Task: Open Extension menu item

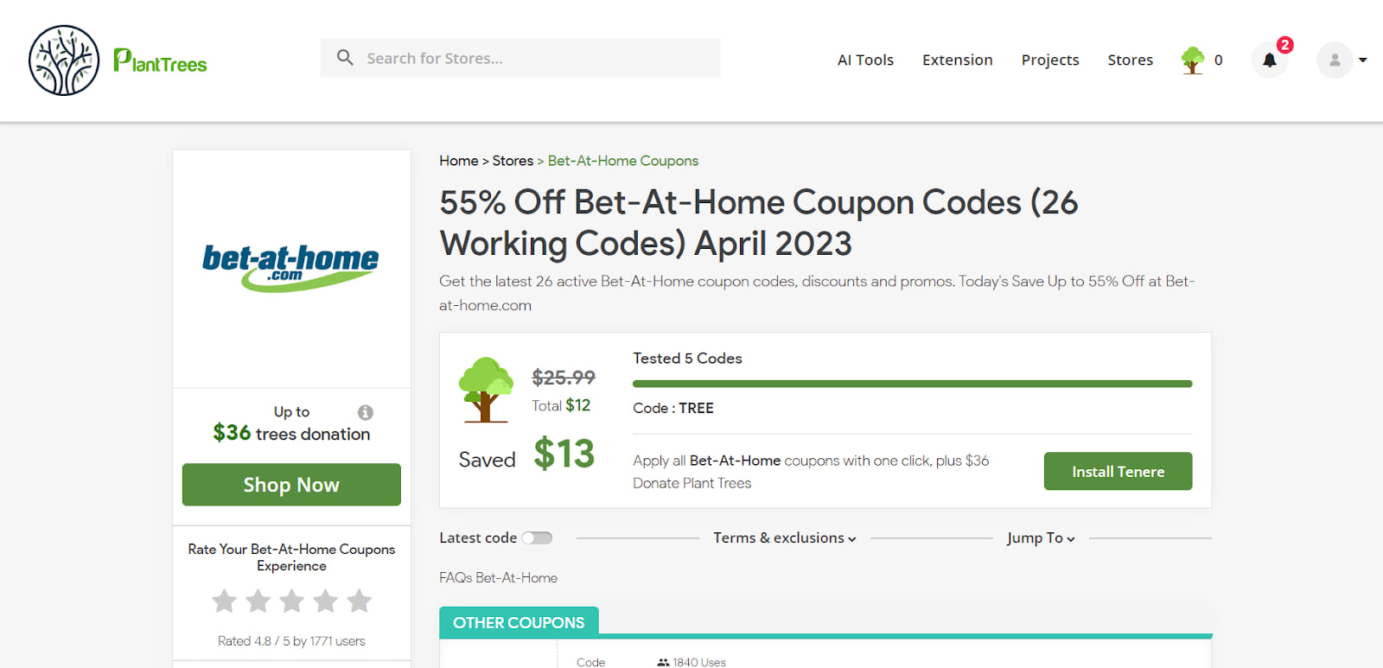Action: click(x=958, y=60)
